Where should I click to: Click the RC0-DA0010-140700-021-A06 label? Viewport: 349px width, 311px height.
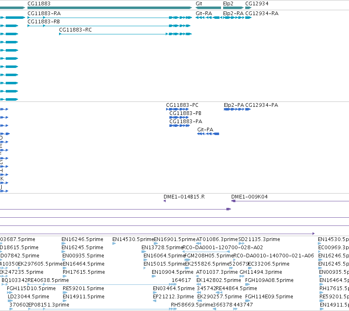(274, 256)
